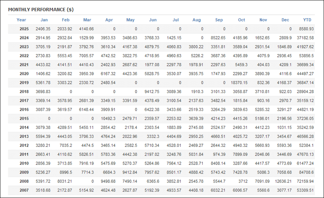Screen dimensions: 324x198
Task: Click the 2007 year row label
Action: point(24,190)
